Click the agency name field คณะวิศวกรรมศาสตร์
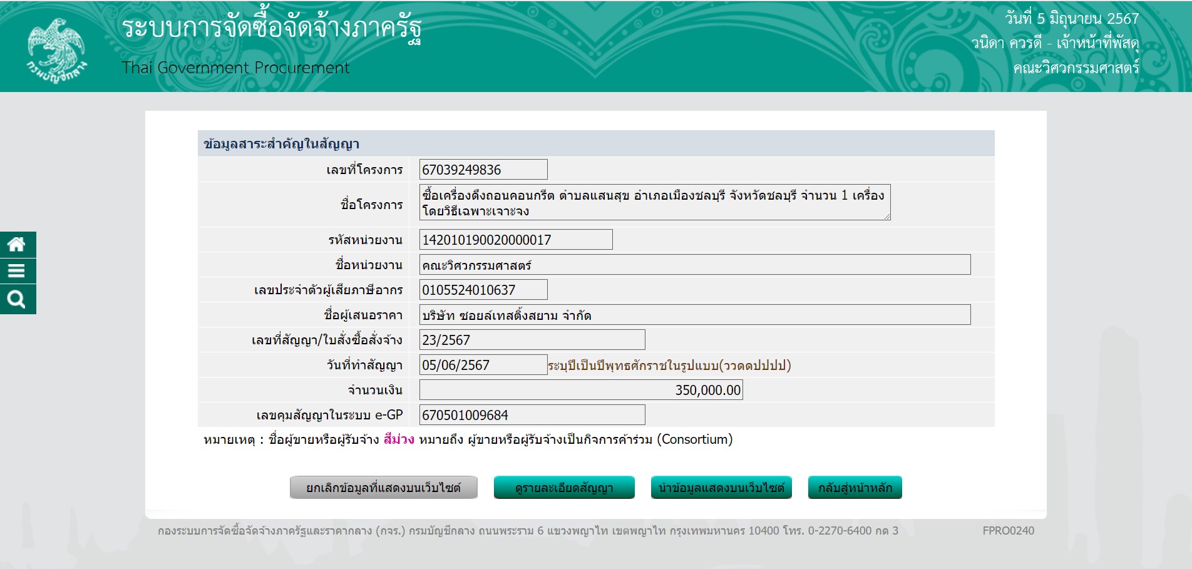Screen dimensions: 1192x569 click(x=694, y=265)
